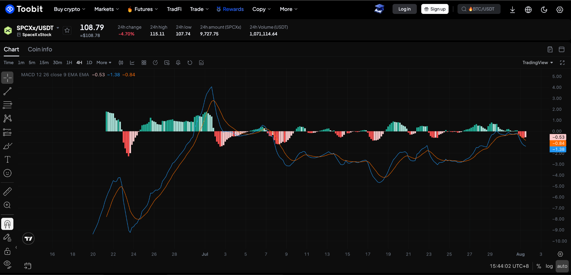The image size is (571, 275).
Task: Select the ruler measure tool
Action: (x=7, y=191)
